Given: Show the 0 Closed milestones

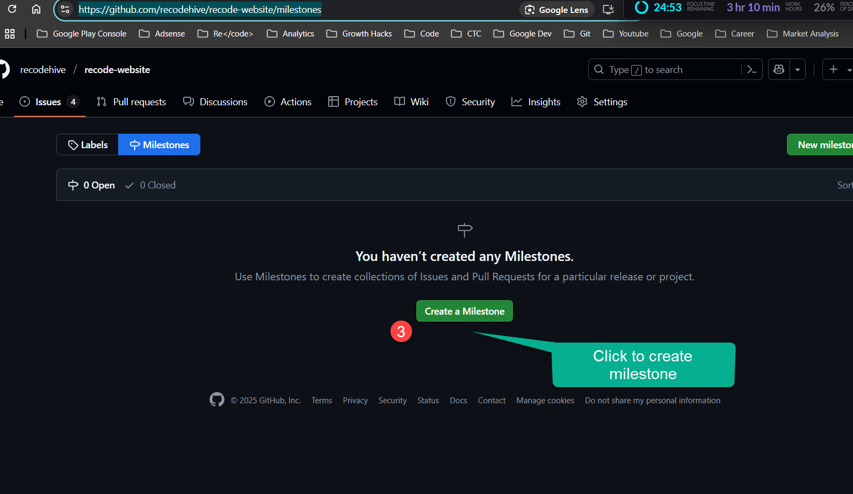Looking at the screenshot, I should tap(150, 185).
